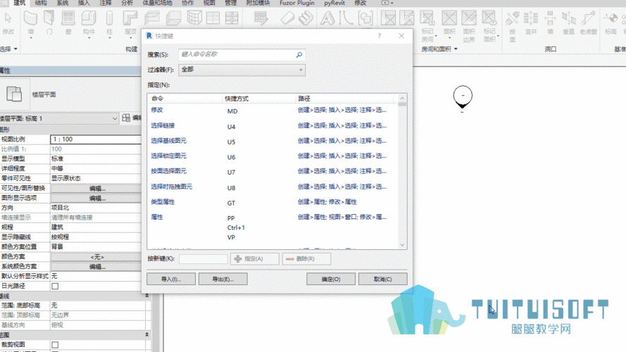Viewport: 626px width, 352px height.
Task: Enable the 裁剪视图 checkbox
Action: (55, 345)
